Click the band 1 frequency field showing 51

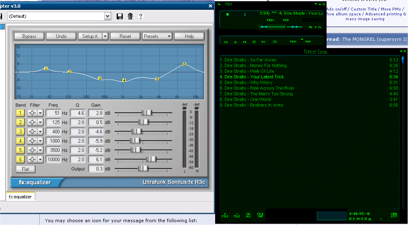(53, 113)
